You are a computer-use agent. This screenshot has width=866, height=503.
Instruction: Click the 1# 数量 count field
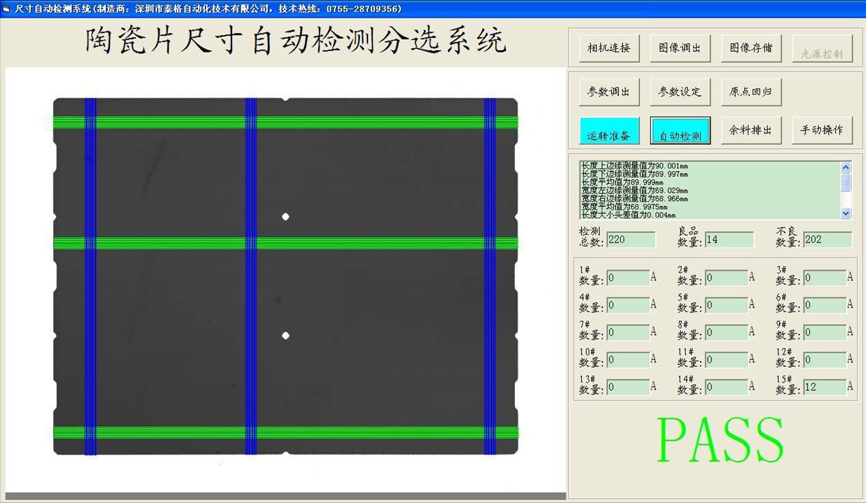[628, 278]
